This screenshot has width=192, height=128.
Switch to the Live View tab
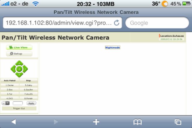point(19,47)
